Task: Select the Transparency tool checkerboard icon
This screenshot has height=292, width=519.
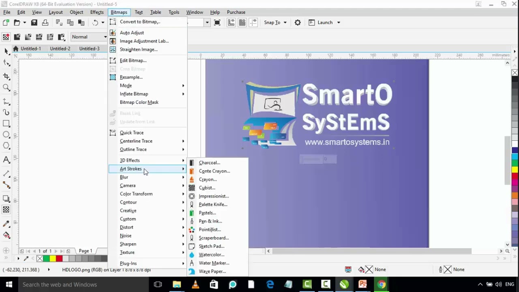Action: pos(6,210)
